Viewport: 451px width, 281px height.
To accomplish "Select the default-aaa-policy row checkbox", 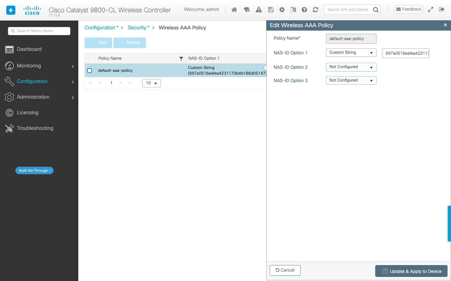I will point(90,70).
